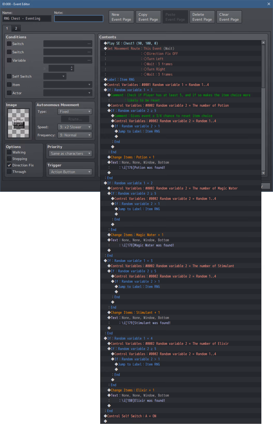The height and width of the screenshot is (424, 273).
Task: Select Potion was found text line
Action: (x=181, y=167)
